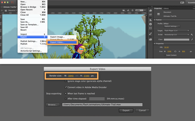The image size is (195, 121).
Task: Click the stage vertical scrollbar
Action: pyautogui.click(x=146, y=36)
